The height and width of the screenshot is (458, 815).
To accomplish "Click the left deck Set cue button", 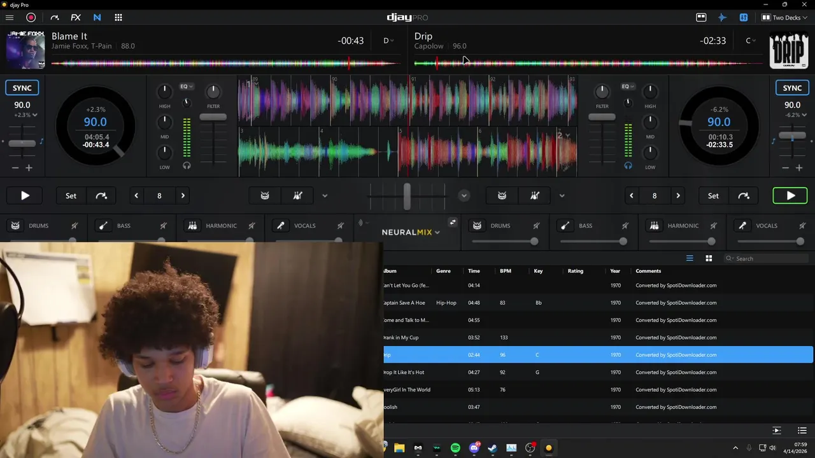I will click(x=71, y=196).
